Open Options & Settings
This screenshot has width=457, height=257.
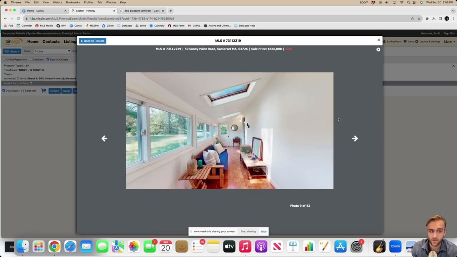428,41
